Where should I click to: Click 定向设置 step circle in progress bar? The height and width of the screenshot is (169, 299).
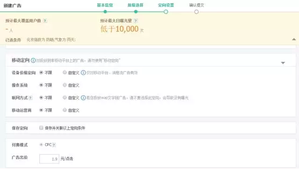click(166, 12)
